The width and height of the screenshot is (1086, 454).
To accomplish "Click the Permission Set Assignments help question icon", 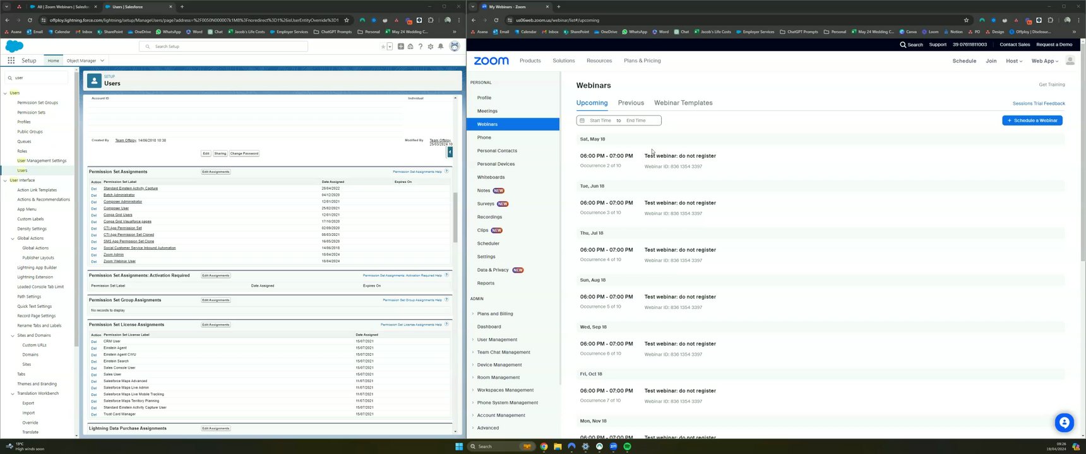I will click(x=446, y=172).
